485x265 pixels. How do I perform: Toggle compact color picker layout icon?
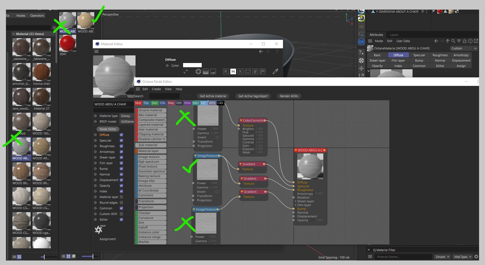pos(186,72)
